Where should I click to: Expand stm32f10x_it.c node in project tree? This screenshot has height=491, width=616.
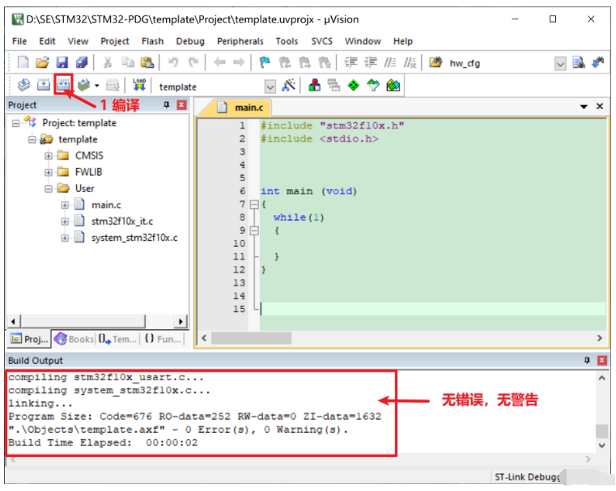(x=65, y=222)
